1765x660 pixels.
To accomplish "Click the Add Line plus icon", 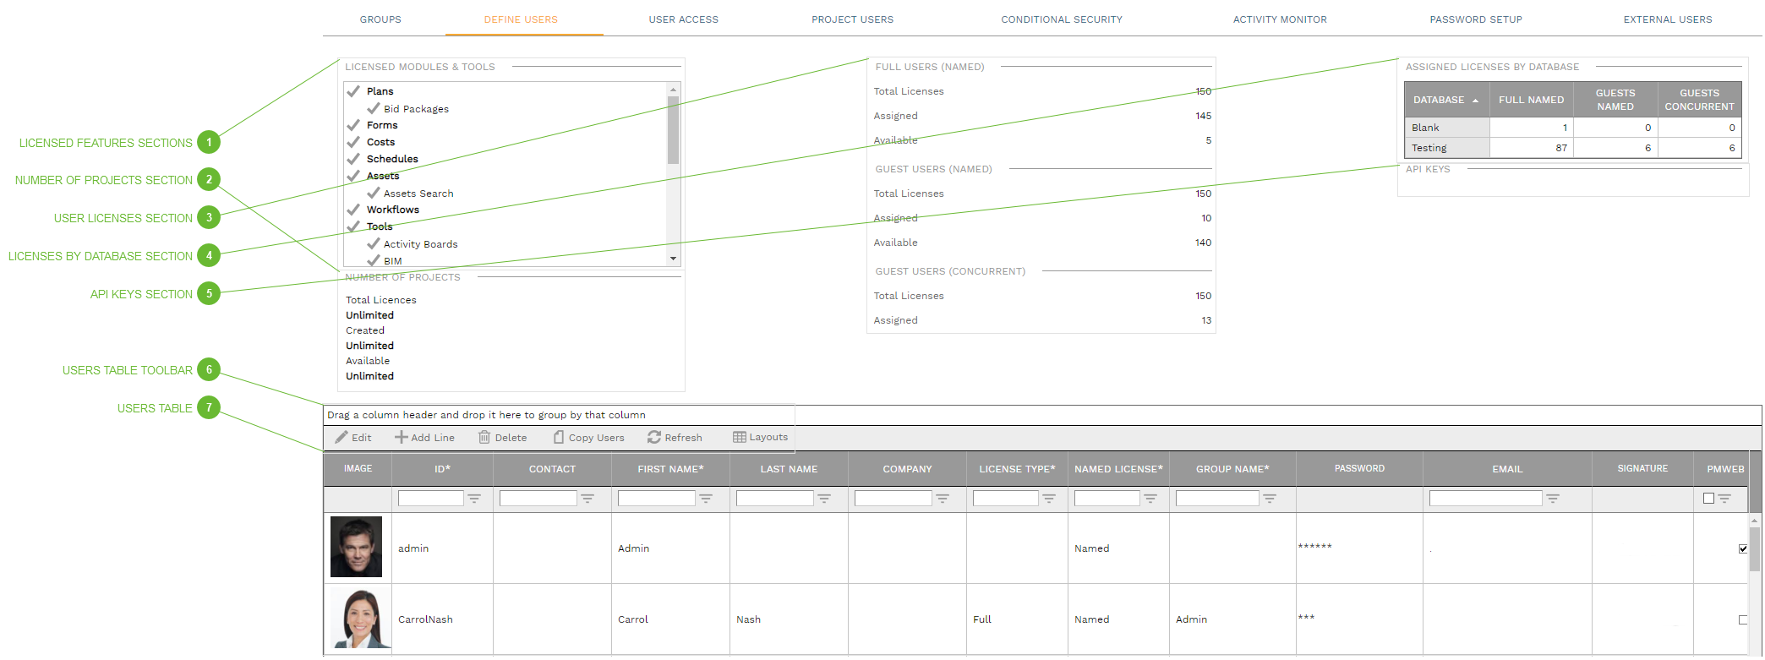I will point(401,438).
